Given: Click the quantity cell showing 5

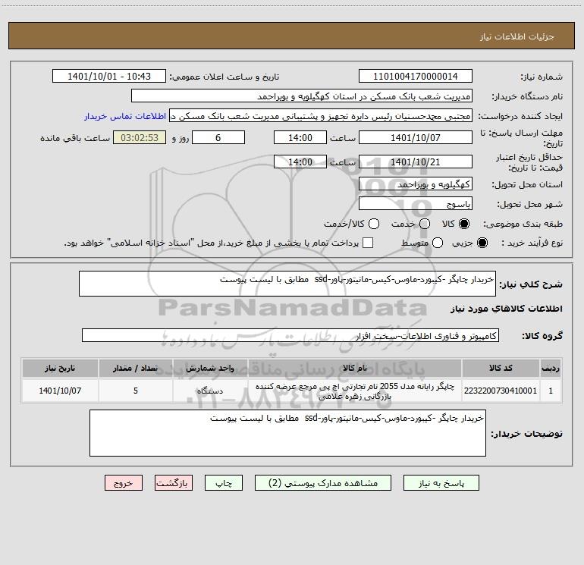Looking at the screenshot, I should pos(136,391).
